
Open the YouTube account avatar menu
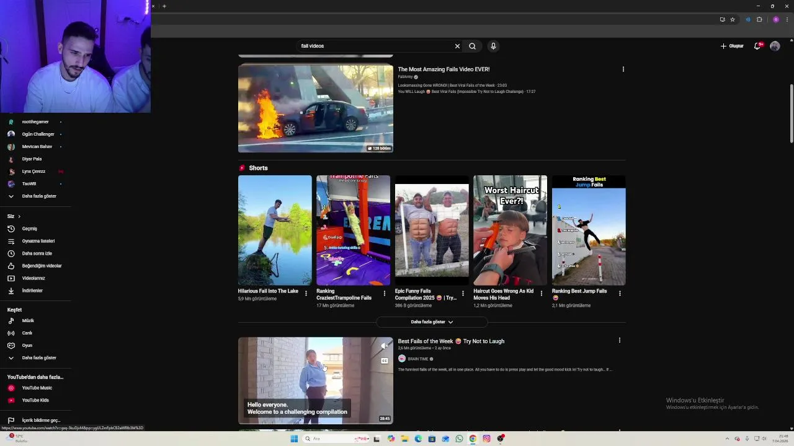pyautogui.click(x=775, y=46)
